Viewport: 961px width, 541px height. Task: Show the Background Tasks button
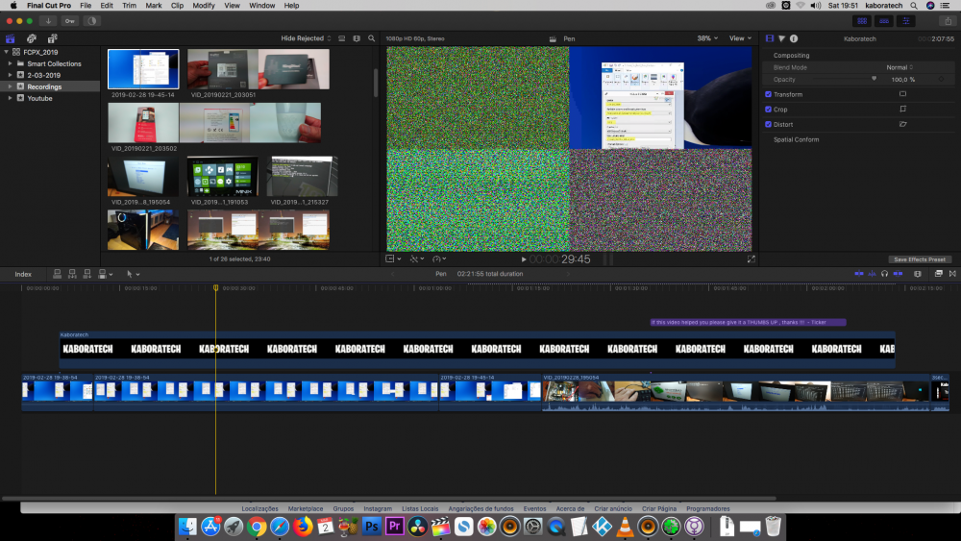tap(92, 21)
